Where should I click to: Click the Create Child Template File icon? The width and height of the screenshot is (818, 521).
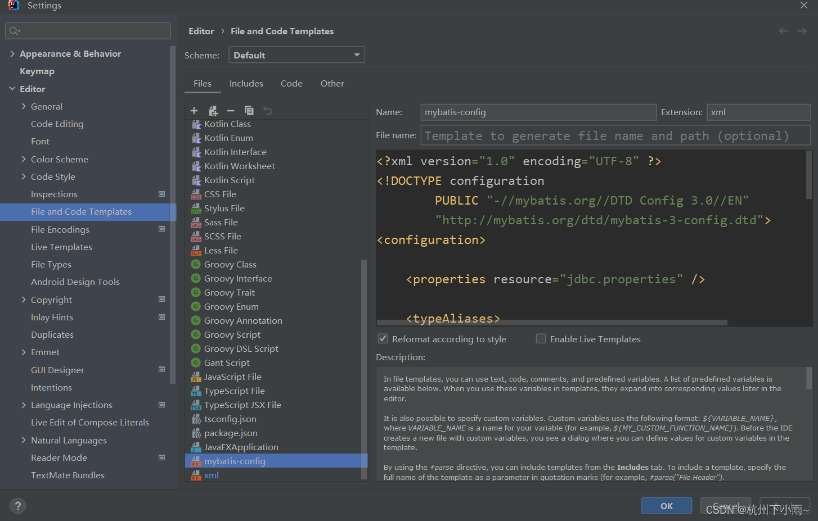213,111
